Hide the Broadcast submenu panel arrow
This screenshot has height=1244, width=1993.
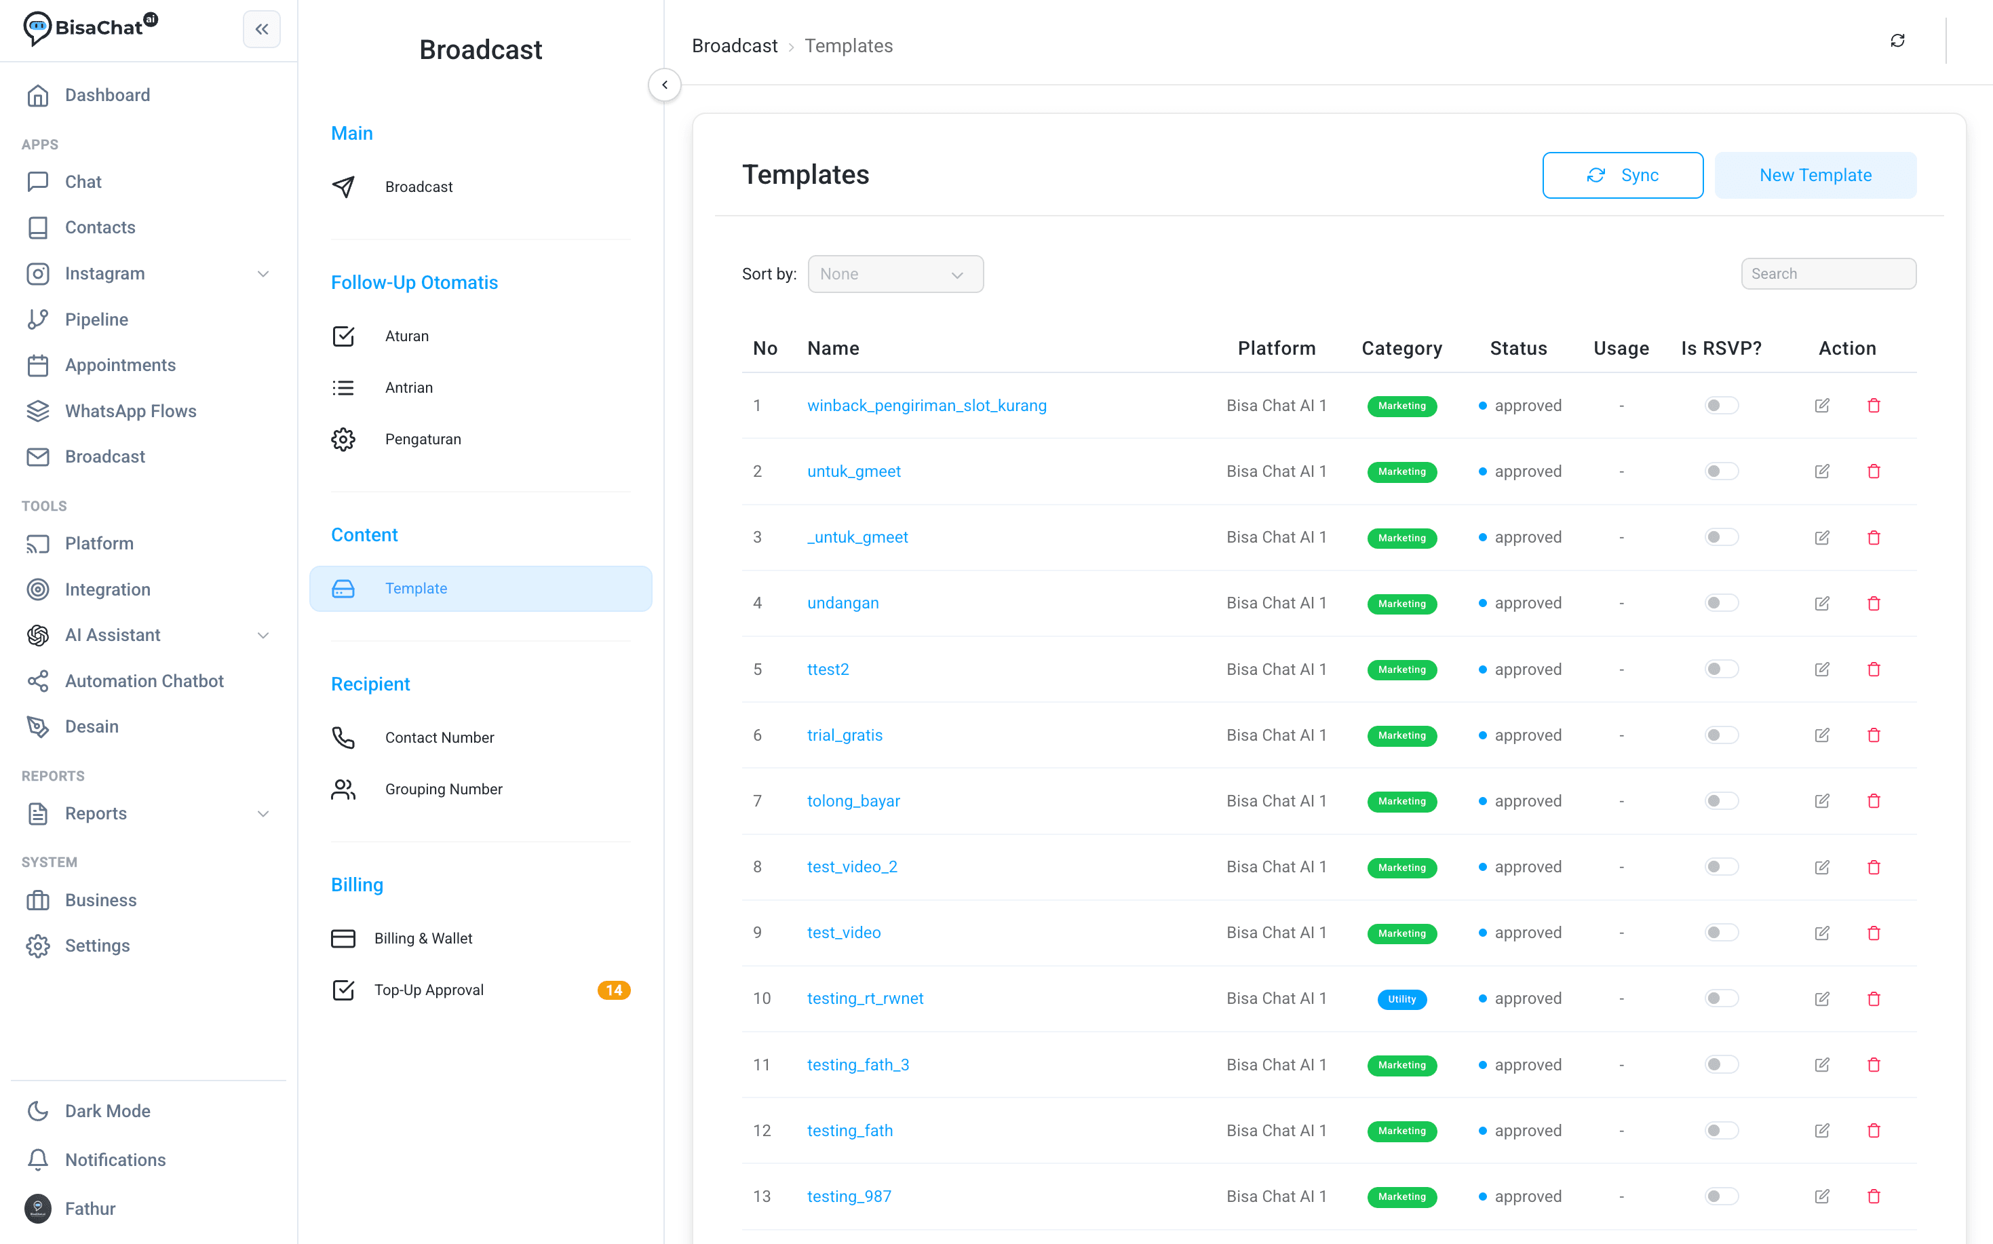664,85
